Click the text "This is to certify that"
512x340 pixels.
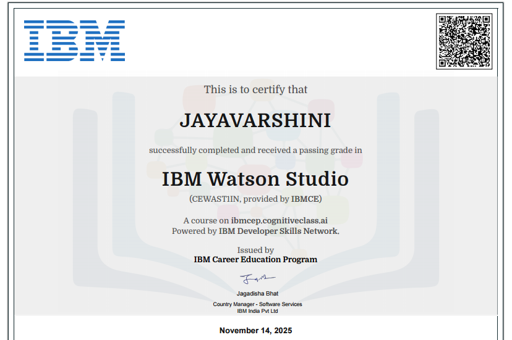pos(255,89)
